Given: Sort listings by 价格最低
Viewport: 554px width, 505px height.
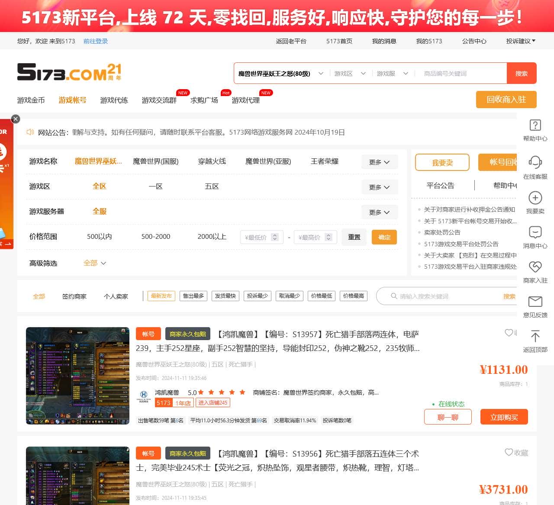Looking at the screenshot, I should point(321,296).
